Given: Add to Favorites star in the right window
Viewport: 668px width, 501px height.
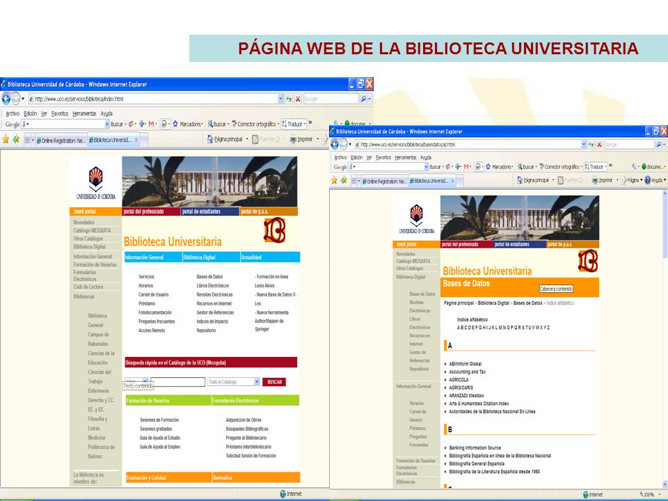Looking at the screenshot, I should (x=343, y=180).
